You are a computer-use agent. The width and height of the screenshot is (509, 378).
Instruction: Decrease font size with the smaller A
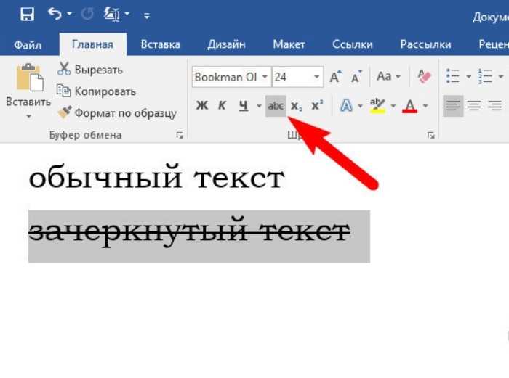click(357, 77)
